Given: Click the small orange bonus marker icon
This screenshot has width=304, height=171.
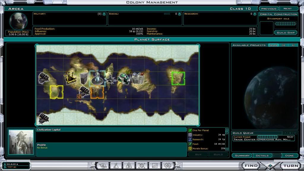Looking at the screenshot, I should click(x=79, y=96).
